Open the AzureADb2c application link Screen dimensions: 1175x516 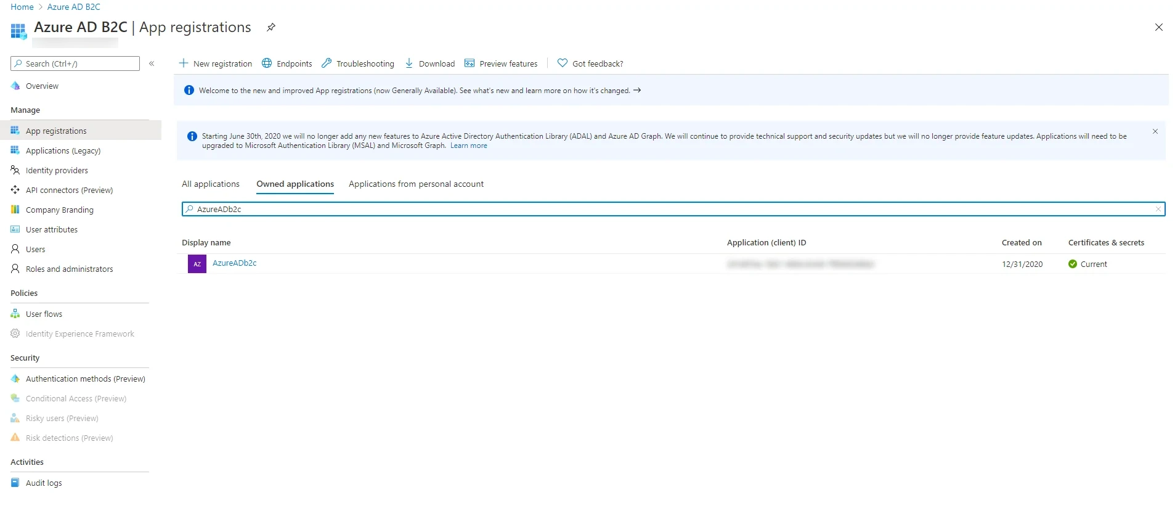click(x=234, y=263)
